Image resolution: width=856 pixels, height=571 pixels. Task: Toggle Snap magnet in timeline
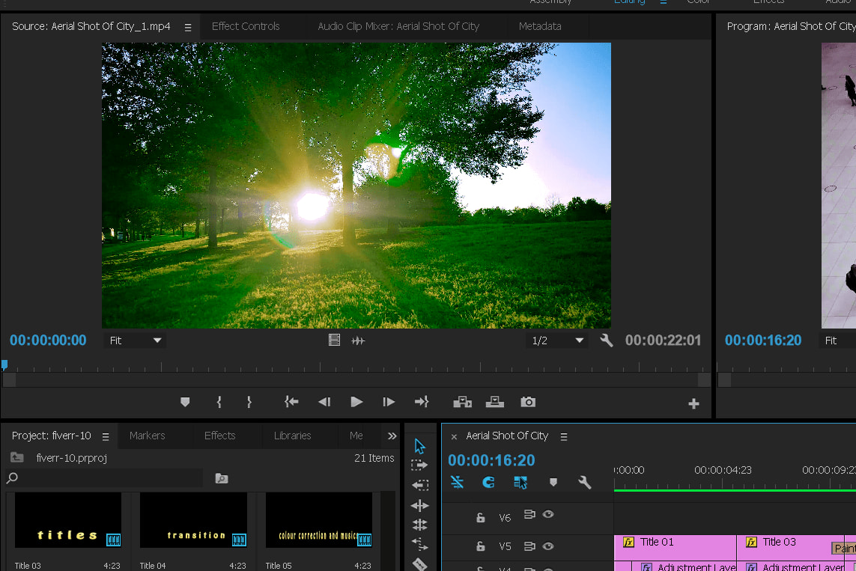tap(488, 483)
